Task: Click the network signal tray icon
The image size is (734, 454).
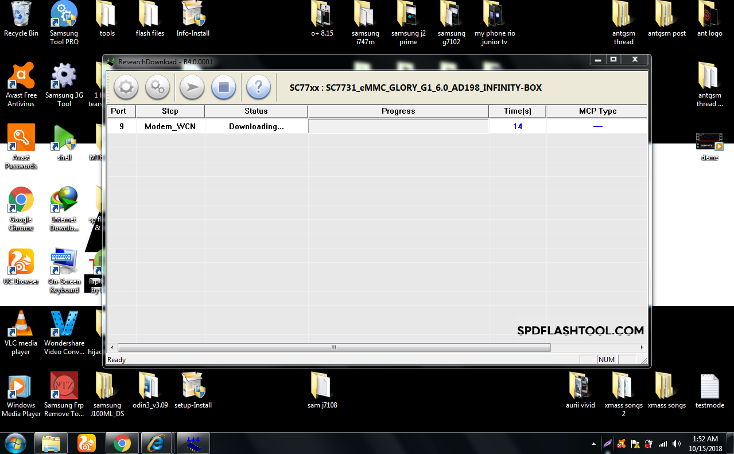Action: click(663, 443)
